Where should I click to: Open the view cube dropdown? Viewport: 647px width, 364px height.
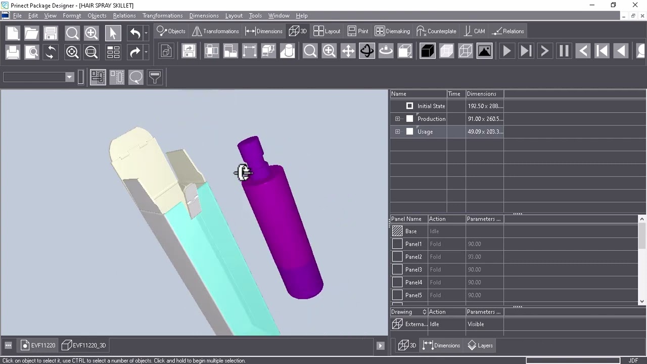[405, 51]
